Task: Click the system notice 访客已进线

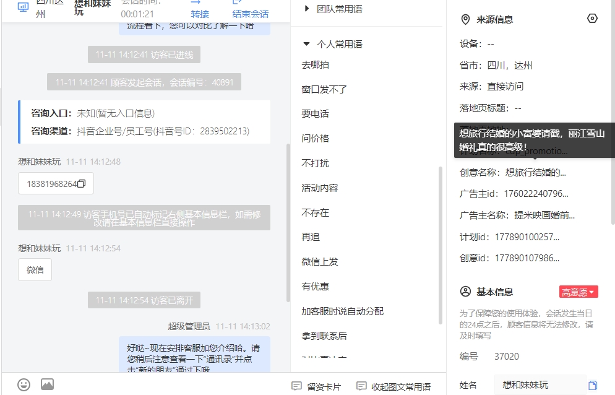Action: pyautogui.click(x=144, y=54)
